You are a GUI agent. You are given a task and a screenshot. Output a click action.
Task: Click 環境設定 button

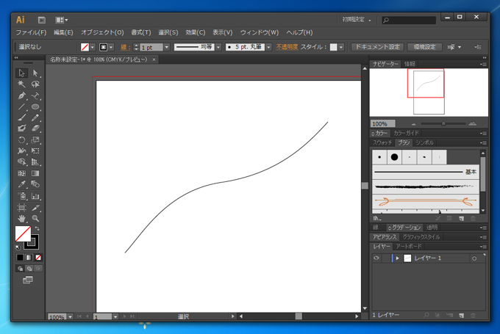pos(424,47)
